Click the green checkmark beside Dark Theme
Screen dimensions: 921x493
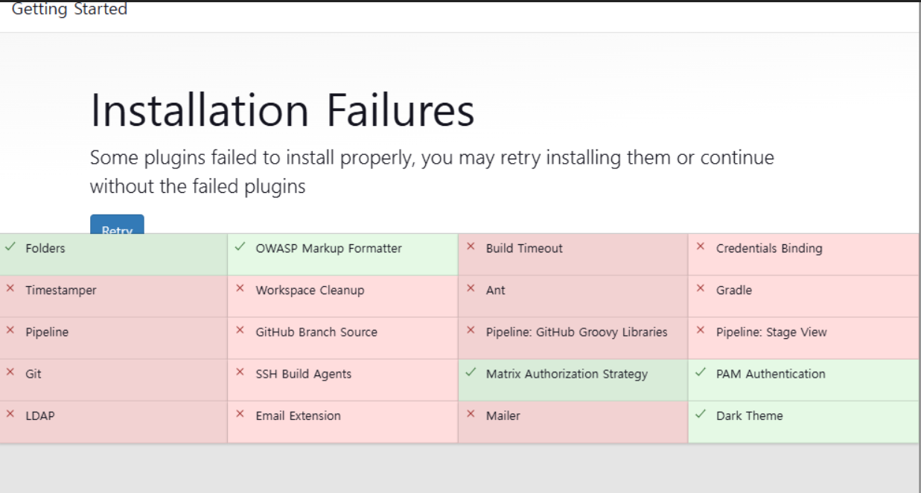click(x=700, y=414)
